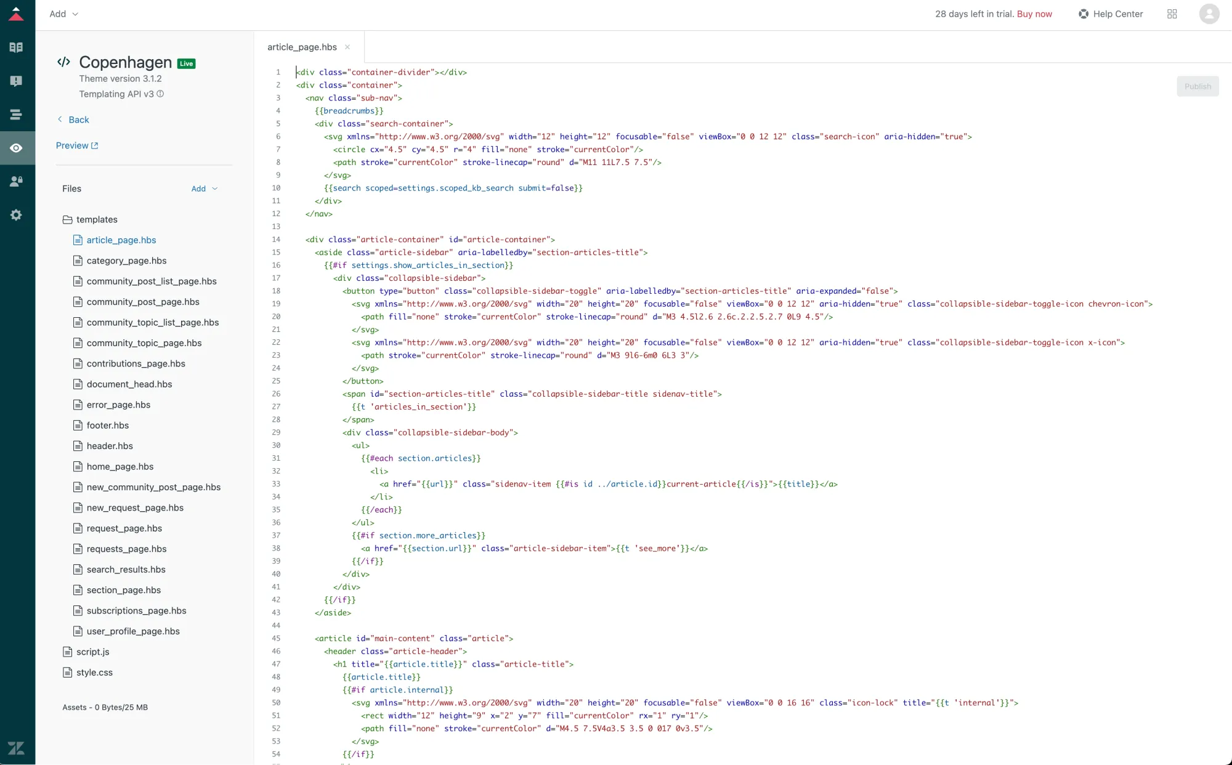Collapse the templates folder
The image size is (1232, 765).
pyautogui.click(x=90, y=220)
